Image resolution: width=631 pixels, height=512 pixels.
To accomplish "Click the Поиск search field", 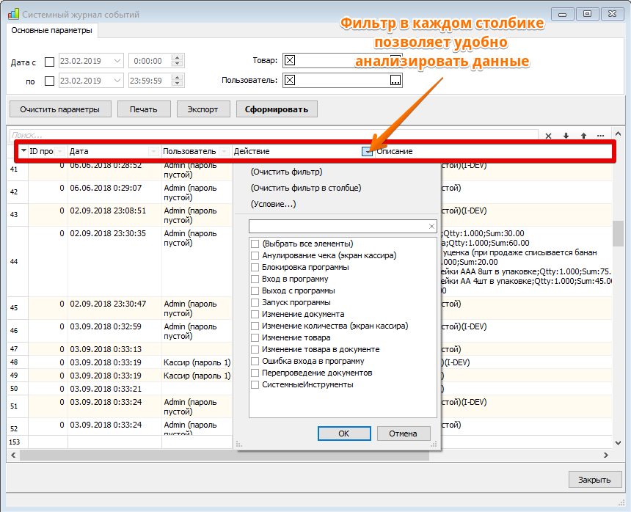I will pyautogui.click(x=274, y=135).
